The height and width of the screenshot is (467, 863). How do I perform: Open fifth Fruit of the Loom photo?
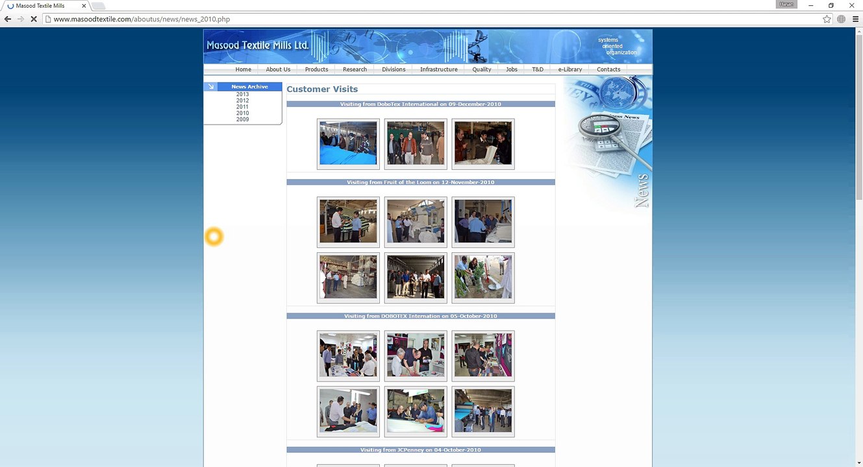tap(416, 278)
